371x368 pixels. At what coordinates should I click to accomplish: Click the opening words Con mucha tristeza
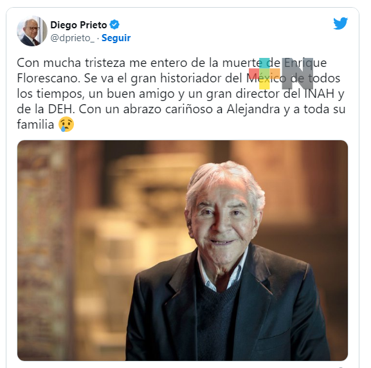(x=71, y=63)
